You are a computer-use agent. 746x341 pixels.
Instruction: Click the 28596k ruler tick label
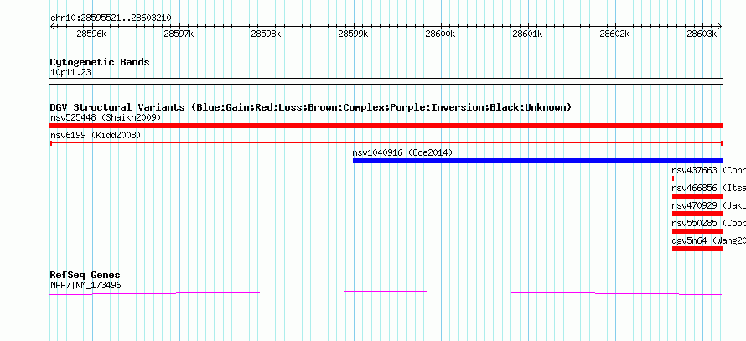91,34
